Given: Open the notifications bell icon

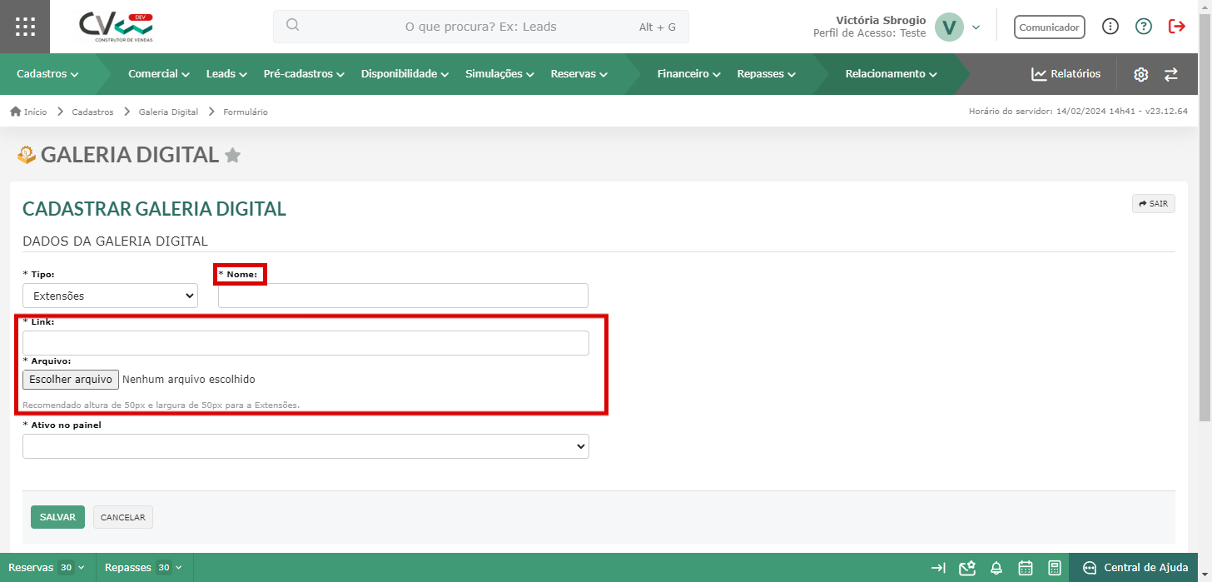Looking at the screenshot, I should (996, 568).
